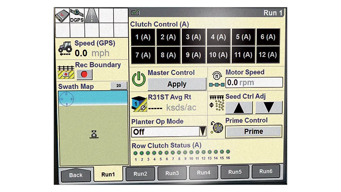Click the Rec Boundary fence icon

(x=66, y=72)
